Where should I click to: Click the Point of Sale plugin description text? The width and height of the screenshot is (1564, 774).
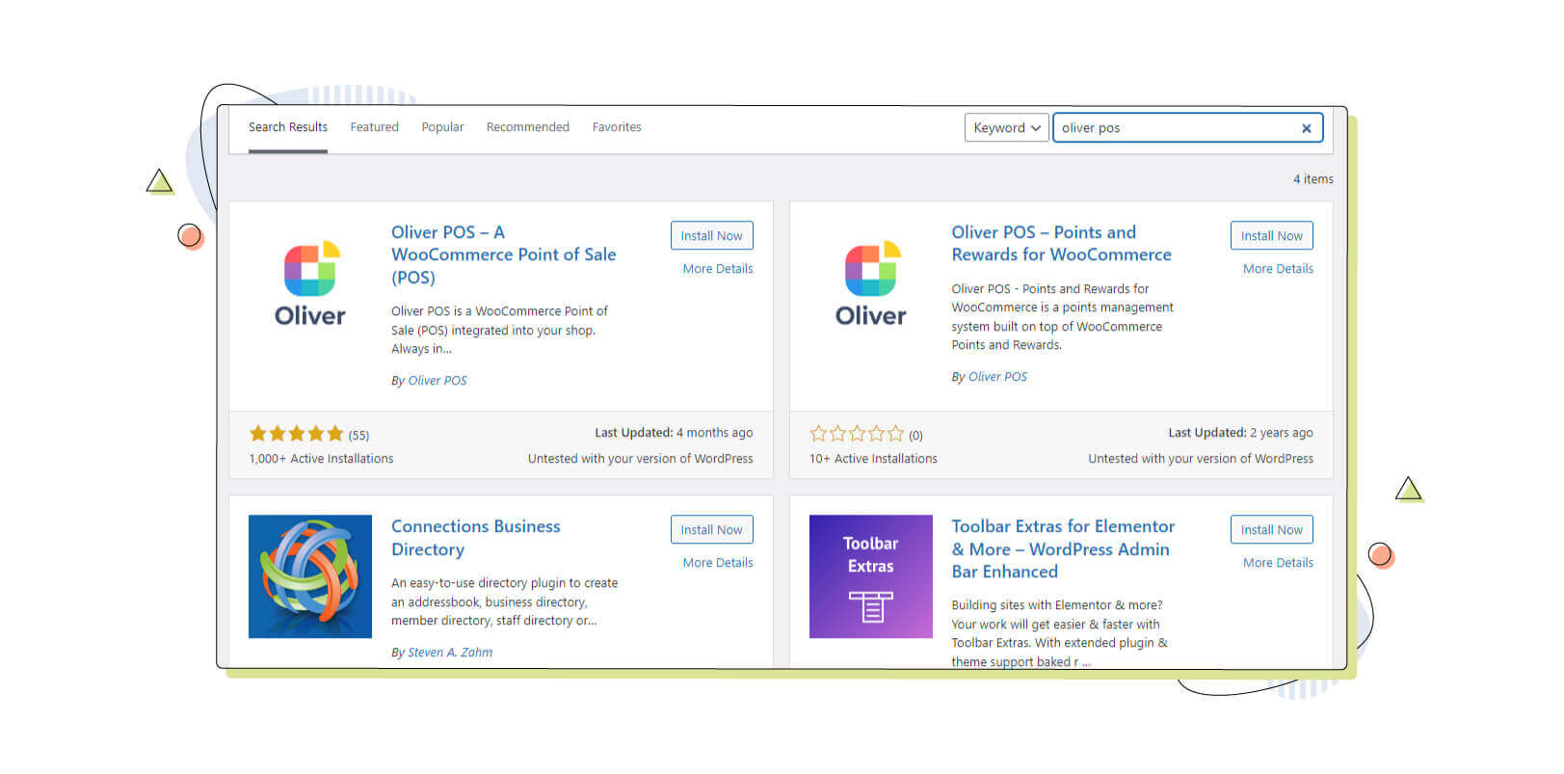(499, 330)
